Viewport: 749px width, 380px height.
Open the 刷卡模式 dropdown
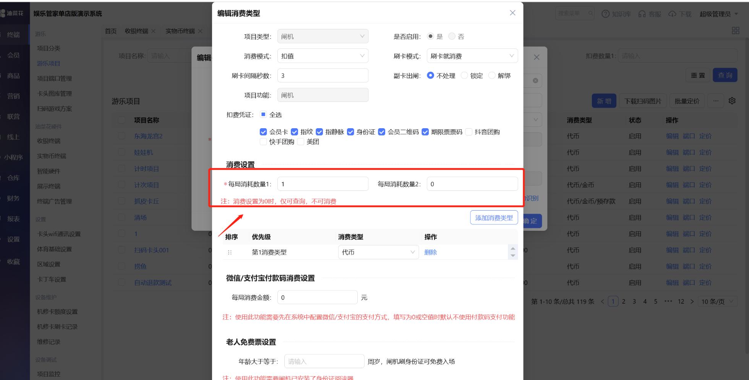pos(472,56)
